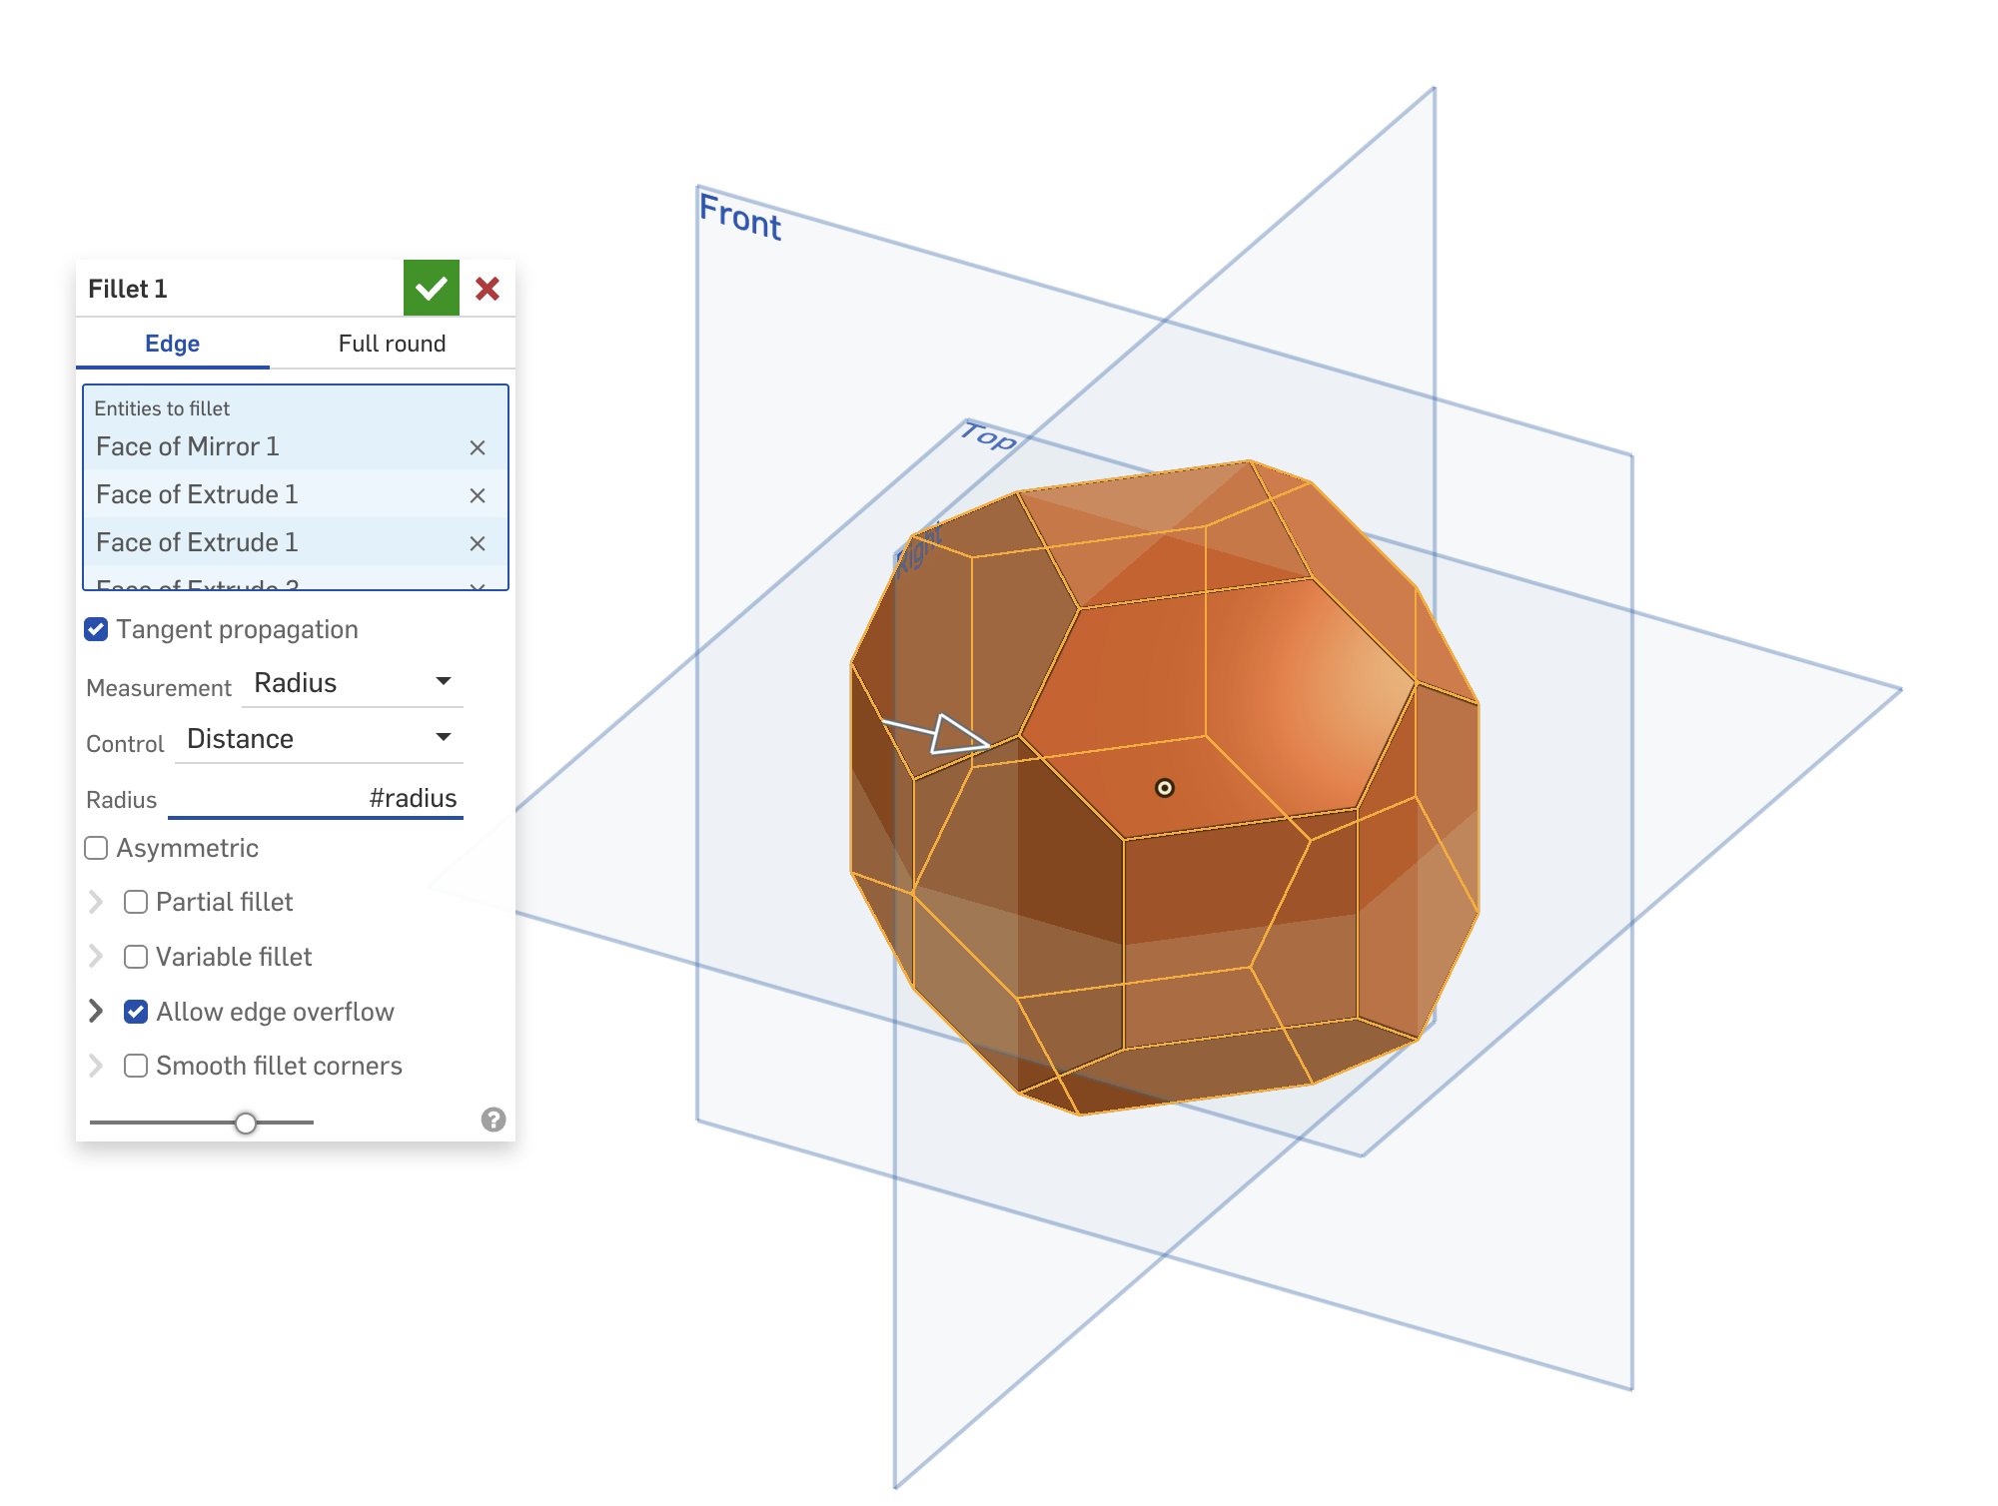This screenshot has height=1506, width=1998.
Task: Click the preview slider handle
Action: click(x=246, y=1123)
